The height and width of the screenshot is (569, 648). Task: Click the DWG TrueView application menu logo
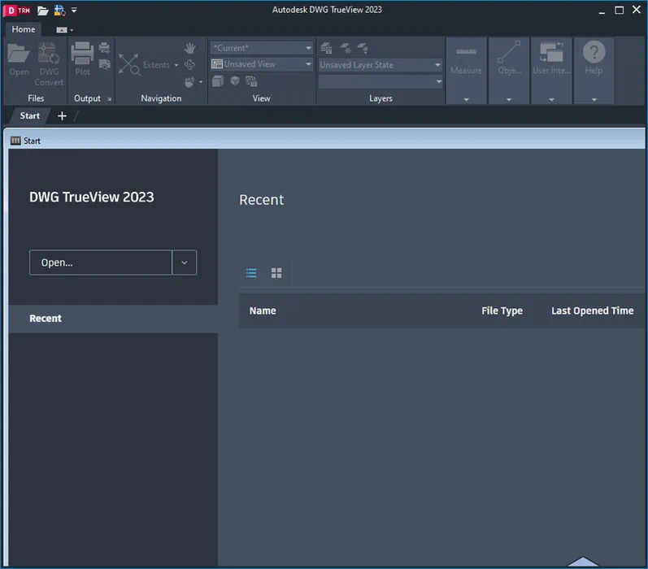coord(17,11)
